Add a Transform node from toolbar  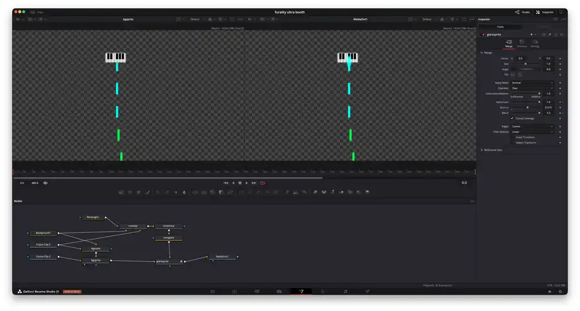[x=230, y=192]
